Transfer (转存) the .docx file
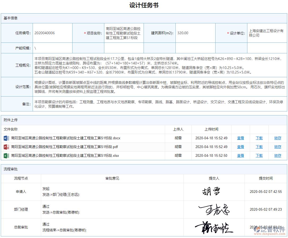Image resolution: width=288 pixels, height=238 pixels. click(x=277, y=138)
